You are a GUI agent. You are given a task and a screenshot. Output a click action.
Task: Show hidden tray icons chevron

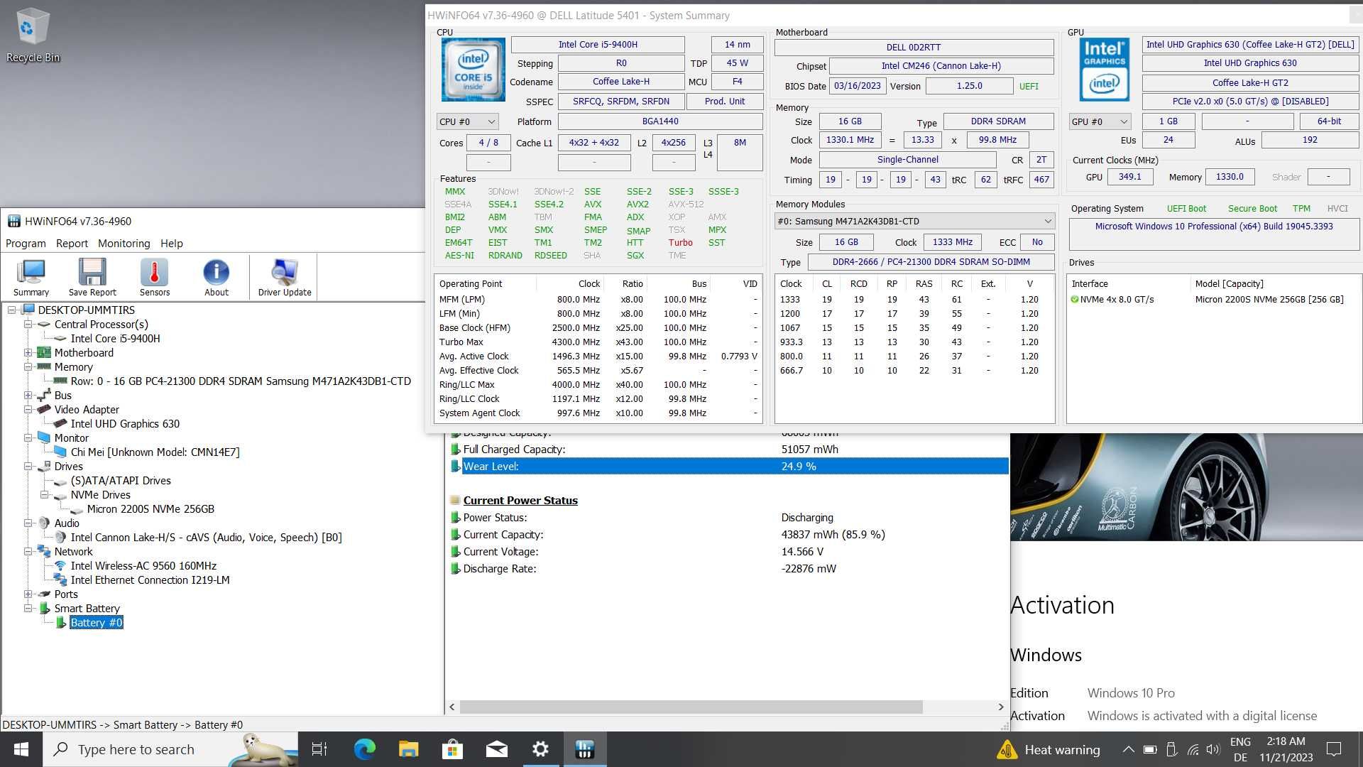coord(1128,749)
